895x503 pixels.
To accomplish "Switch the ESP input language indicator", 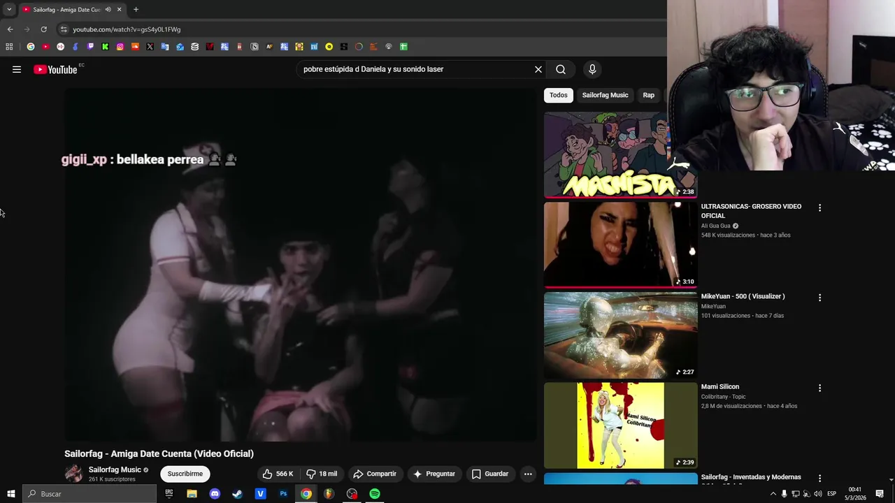I will pyautogui.click(x=831, y=494).
